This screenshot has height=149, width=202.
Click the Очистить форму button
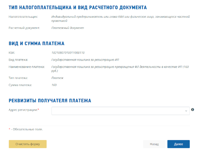(28, 144)
